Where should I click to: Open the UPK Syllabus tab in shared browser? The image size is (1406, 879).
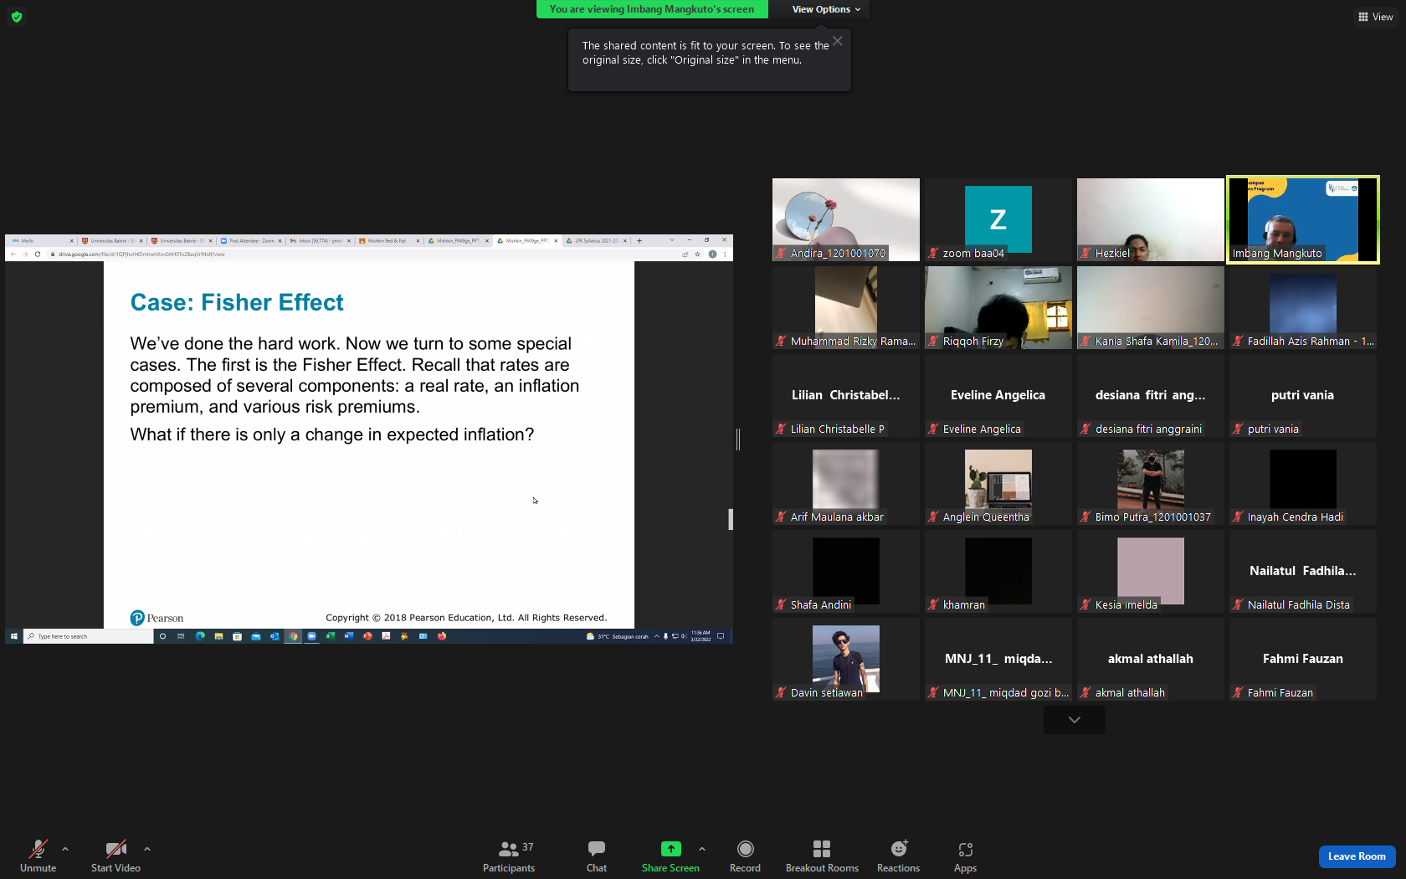[x=597, y=240]
